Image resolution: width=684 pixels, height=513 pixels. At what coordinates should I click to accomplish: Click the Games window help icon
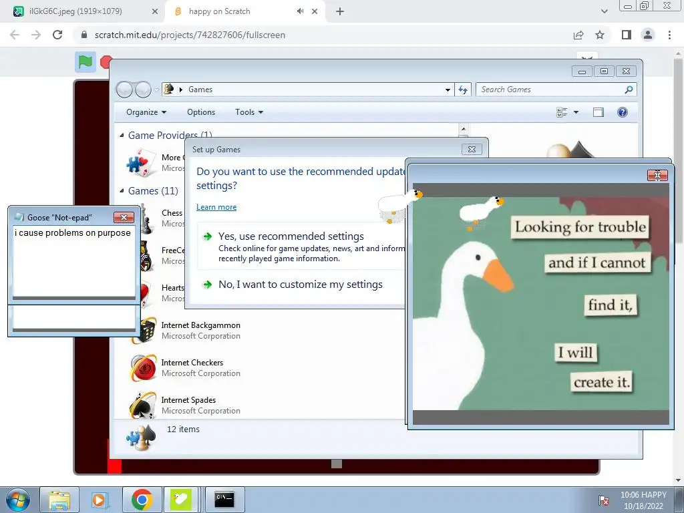tap(623, 112)
